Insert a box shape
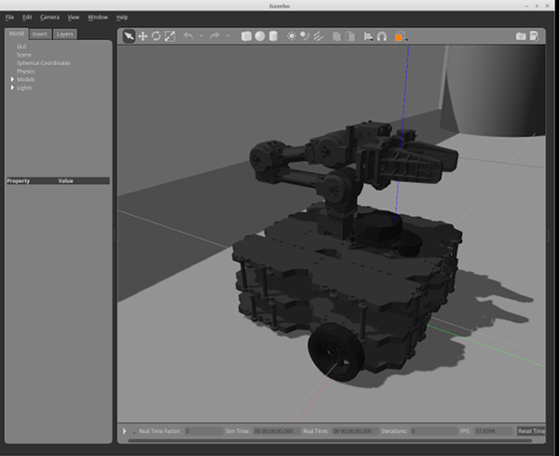Viewport: 559px width, 456px height. (x=246, y=36)
